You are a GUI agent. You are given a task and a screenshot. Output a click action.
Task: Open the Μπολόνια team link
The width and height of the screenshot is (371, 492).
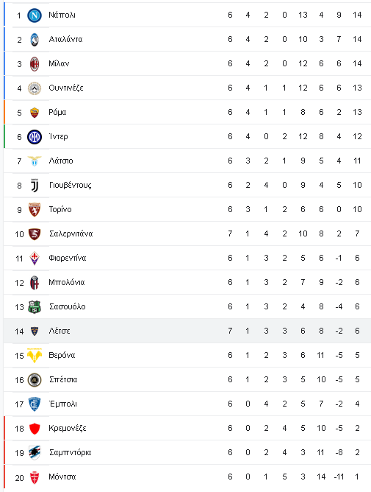[66, 282]
